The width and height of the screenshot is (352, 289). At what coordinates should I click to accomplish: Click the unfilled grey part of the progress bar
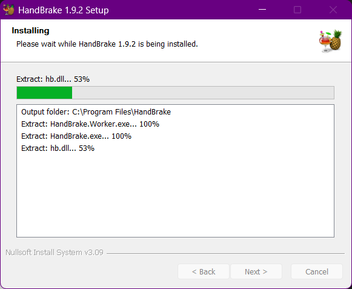click(203, 93)
